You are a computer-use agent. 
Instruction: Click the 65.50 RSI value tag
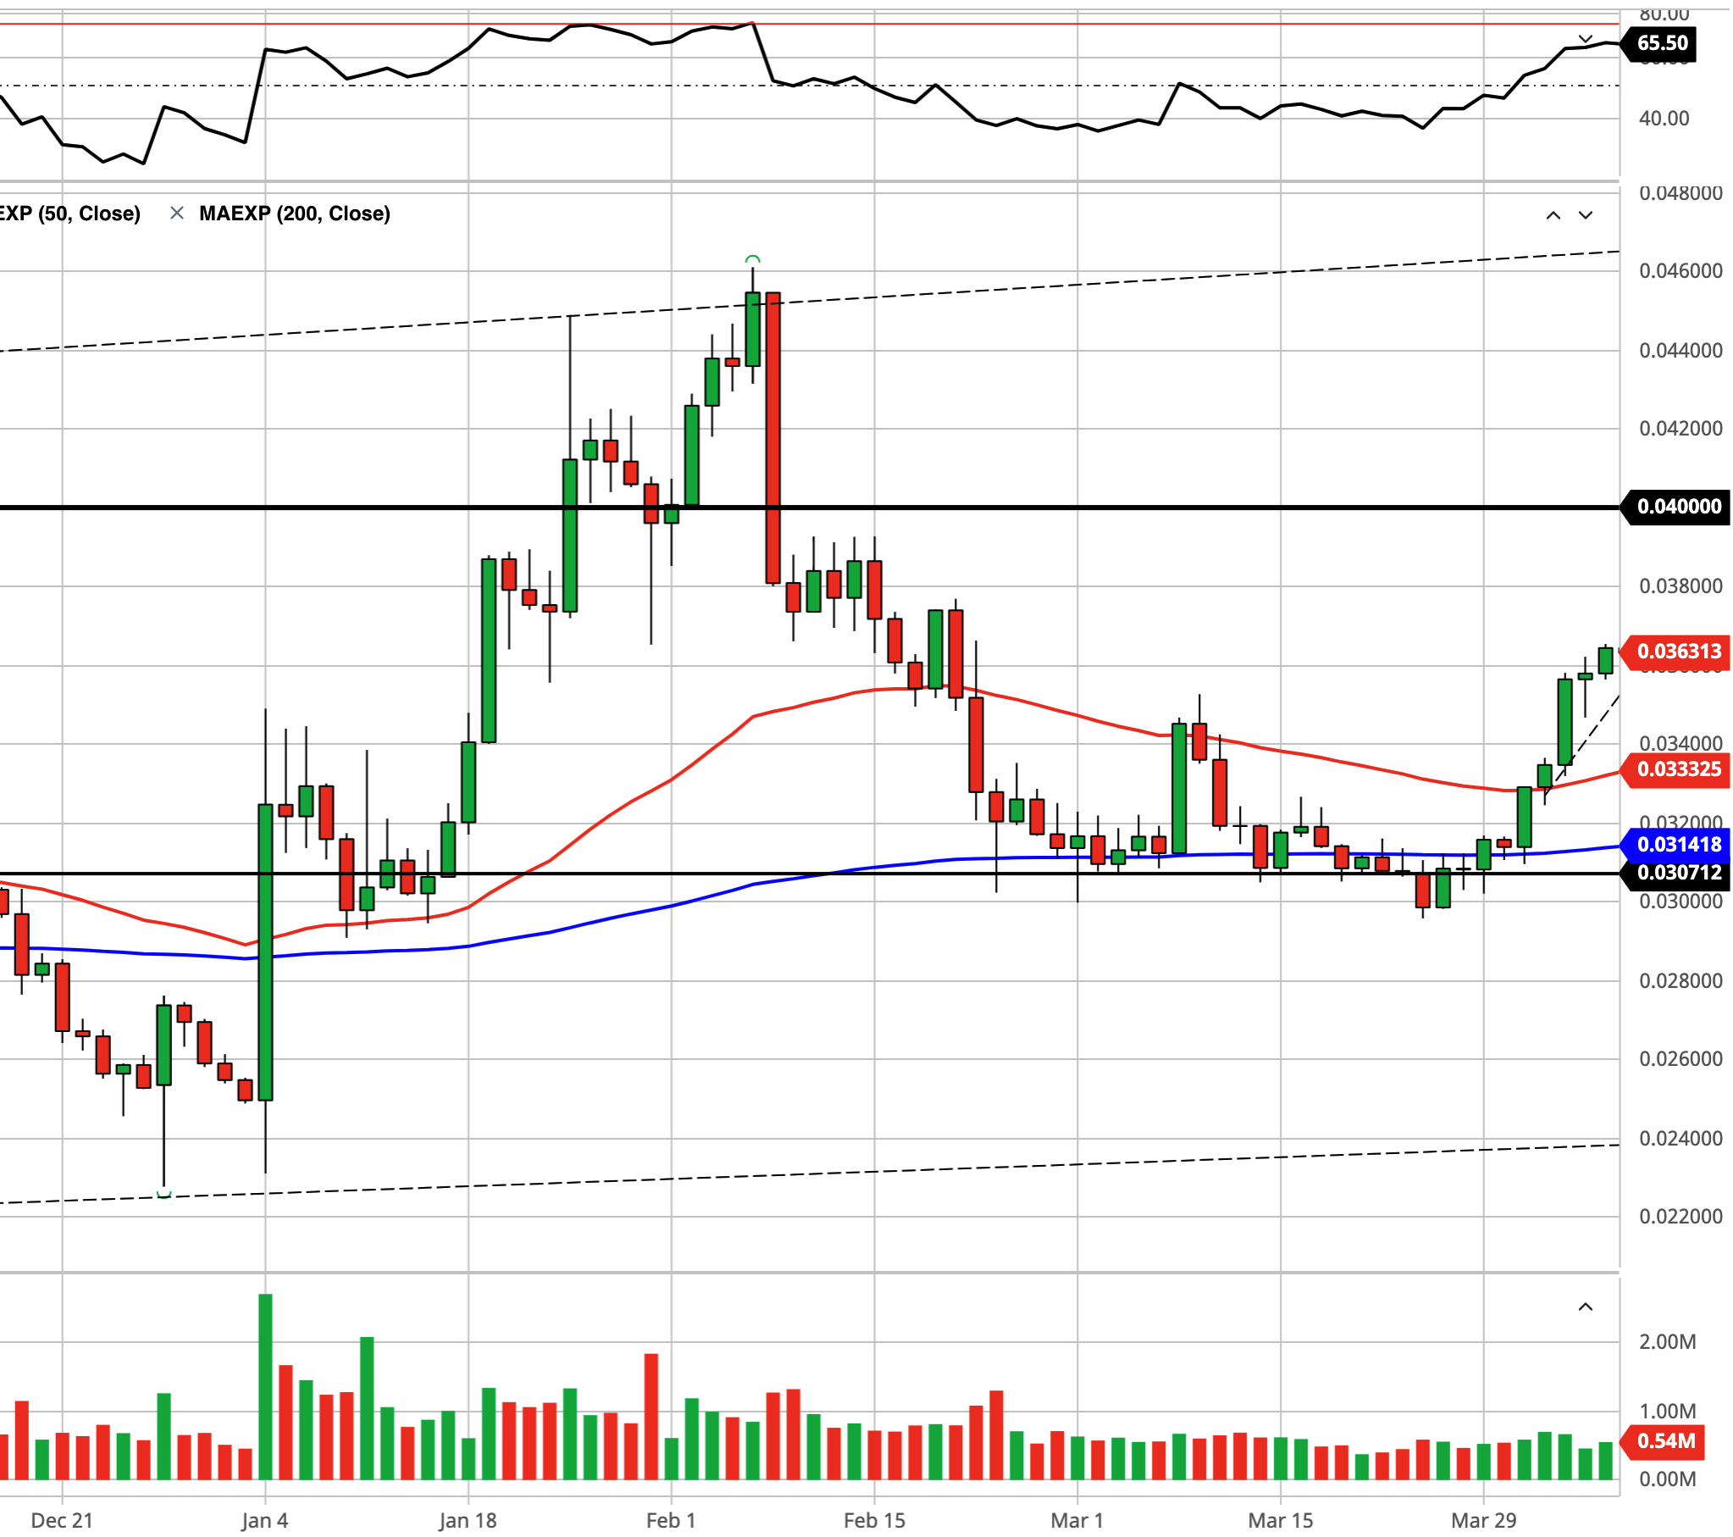(1659, 43)
